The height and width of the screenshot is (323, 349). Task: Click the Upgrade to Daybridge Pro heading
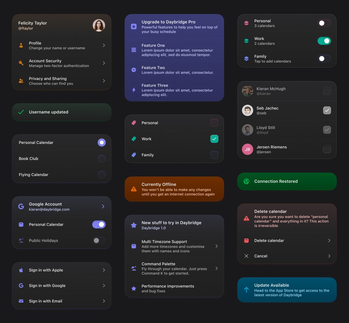click(168, 22)
